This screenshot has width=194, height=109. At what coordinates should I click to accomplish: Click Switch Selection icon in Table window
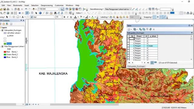tap(144, 29)
